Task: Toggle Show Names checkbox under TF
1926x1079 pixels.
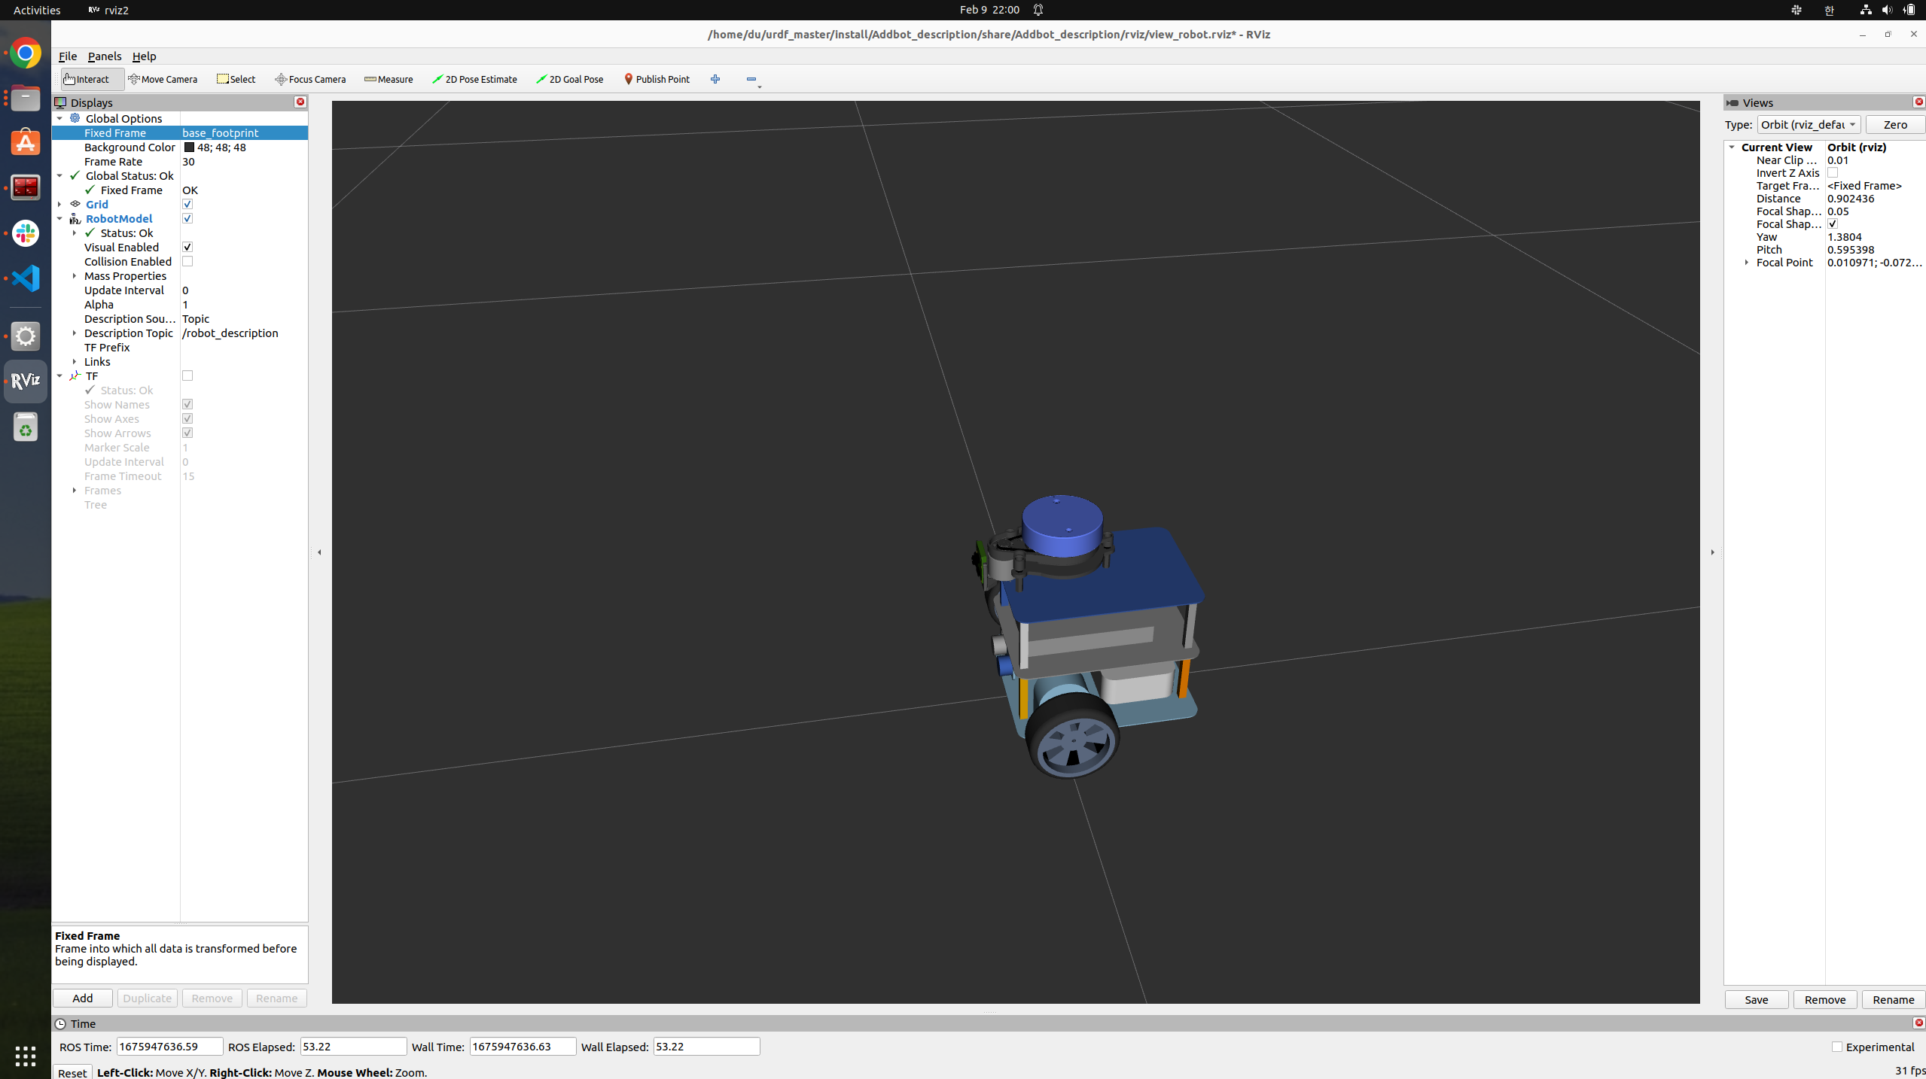Action: point(187,404)
